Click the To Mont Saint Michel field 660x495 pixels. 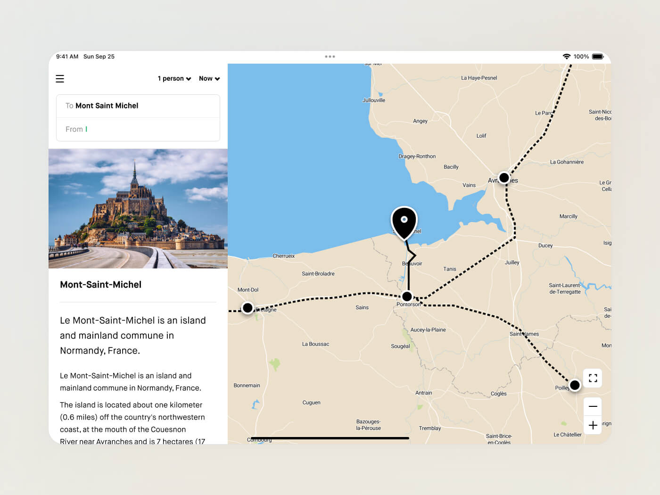click(138, 106)
